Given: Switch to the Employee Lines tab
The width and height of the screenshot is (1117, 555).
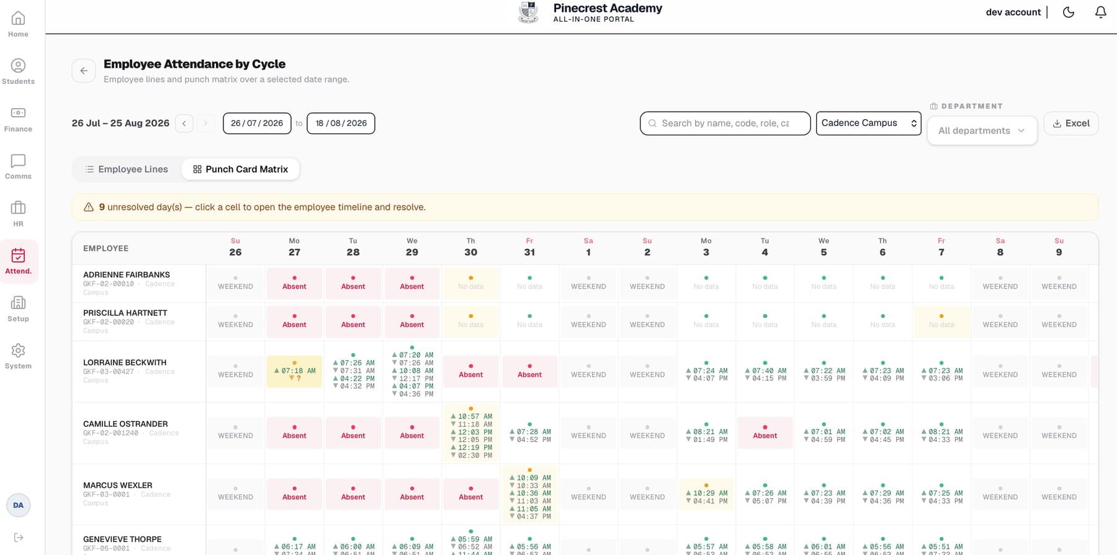Looking at the screenshot, I should click(127, 169).
